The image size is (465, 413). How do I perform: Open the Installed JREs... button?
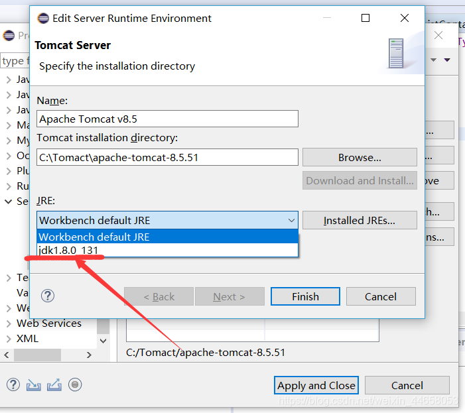pos(360,221)
